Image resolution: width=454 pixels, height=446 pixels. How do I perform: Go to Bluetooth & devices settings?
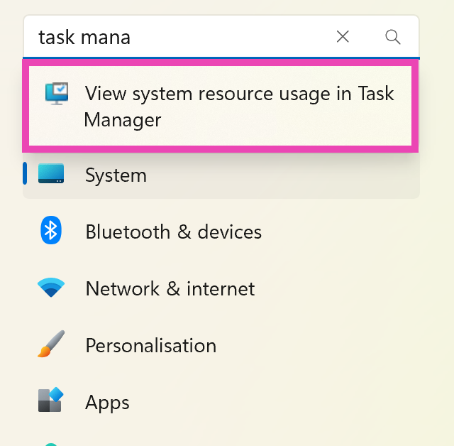173,232
